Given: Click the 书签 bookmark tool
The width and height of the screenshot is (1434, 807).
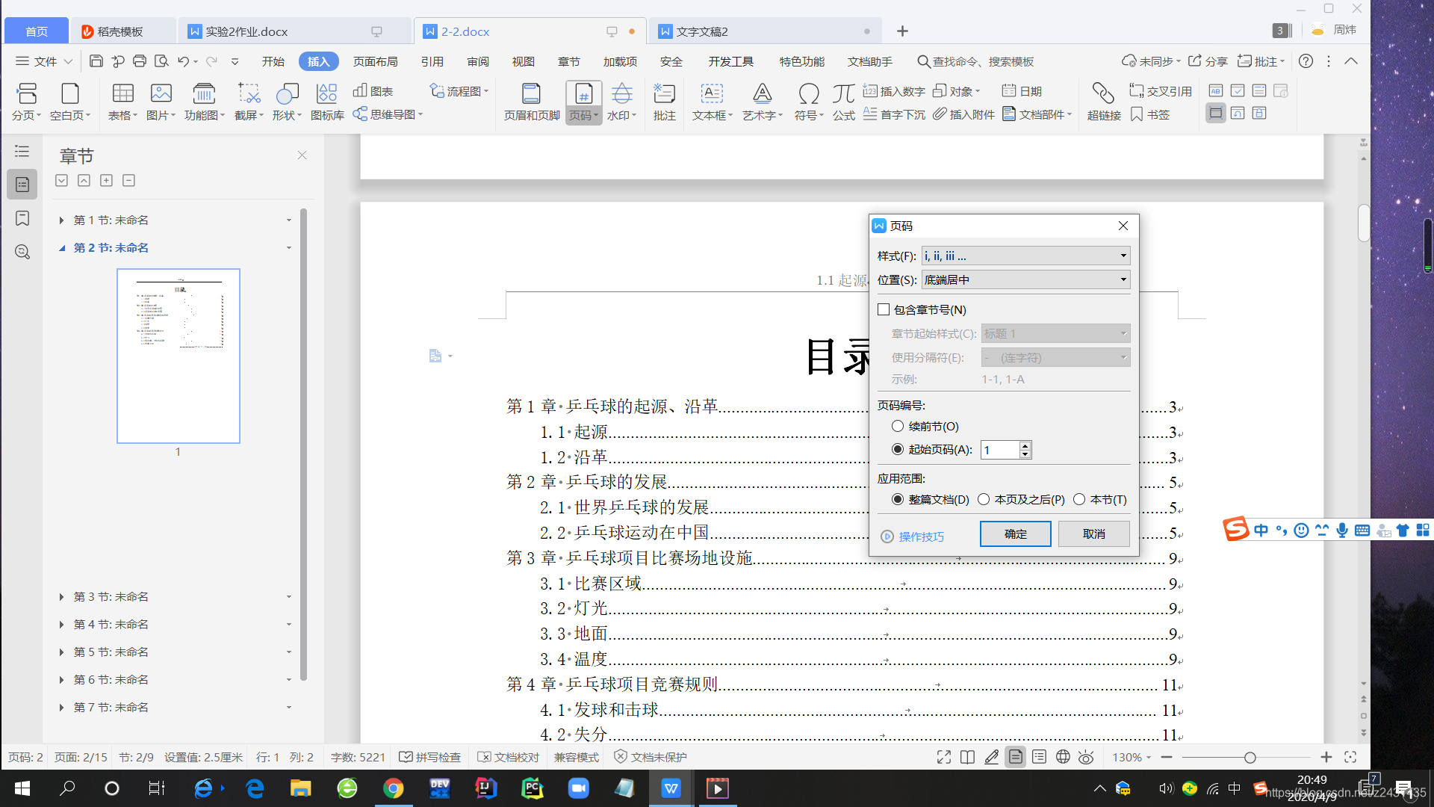Looking at the screenshot, I should tap(1150, 114).
